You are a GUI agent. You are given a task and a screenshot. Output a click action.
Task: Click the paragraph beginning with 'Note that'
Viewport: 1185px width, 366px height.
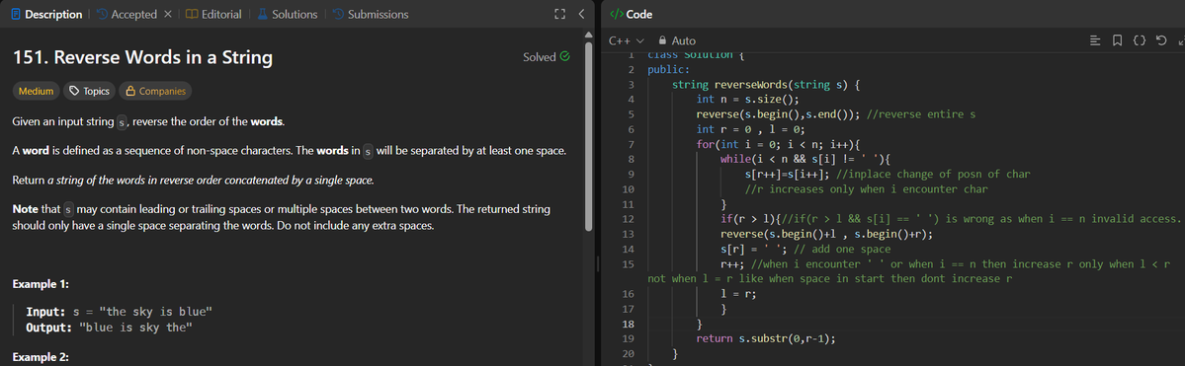281,217
